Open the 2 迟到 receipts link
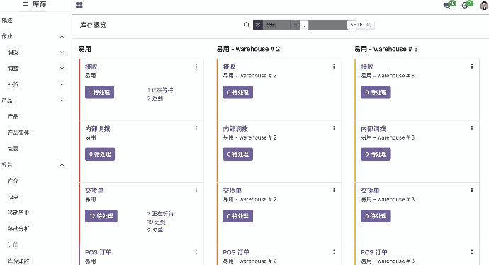The width and height of the screenshot is (489, 265). coord(155,98)
